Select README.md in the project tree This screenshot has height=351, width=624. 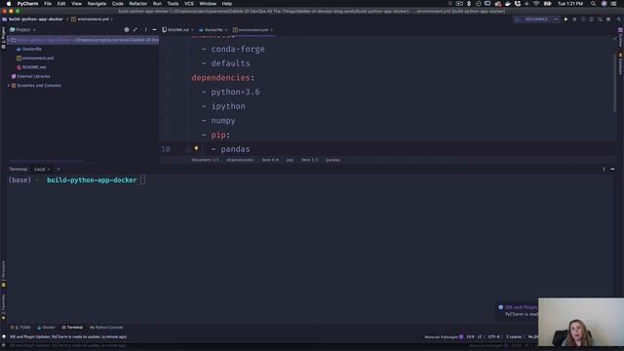(31, 67)
